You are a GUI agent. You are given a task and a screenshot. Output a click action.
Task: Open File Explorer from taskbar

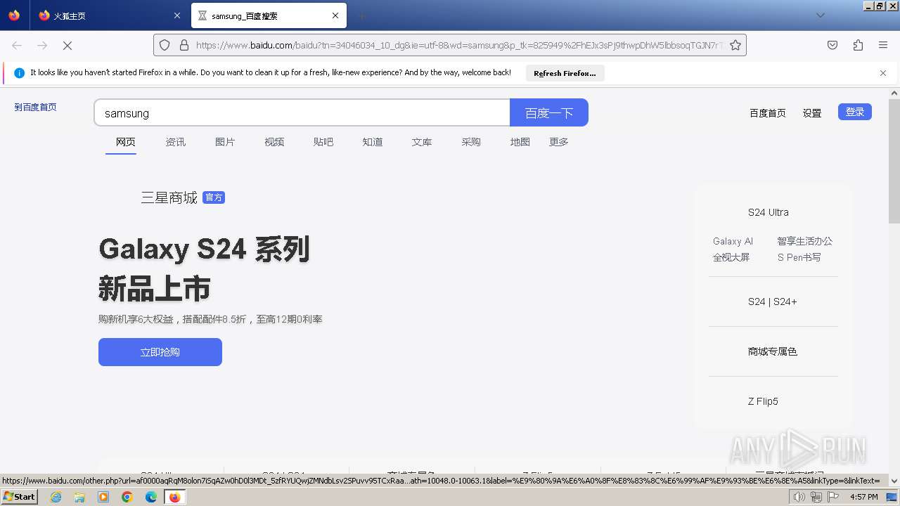pos(79,497)
